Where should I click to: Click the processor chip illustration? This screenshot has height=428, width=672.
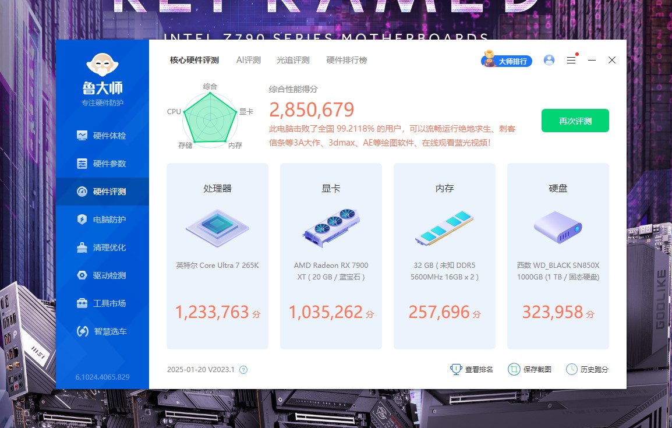217,228
